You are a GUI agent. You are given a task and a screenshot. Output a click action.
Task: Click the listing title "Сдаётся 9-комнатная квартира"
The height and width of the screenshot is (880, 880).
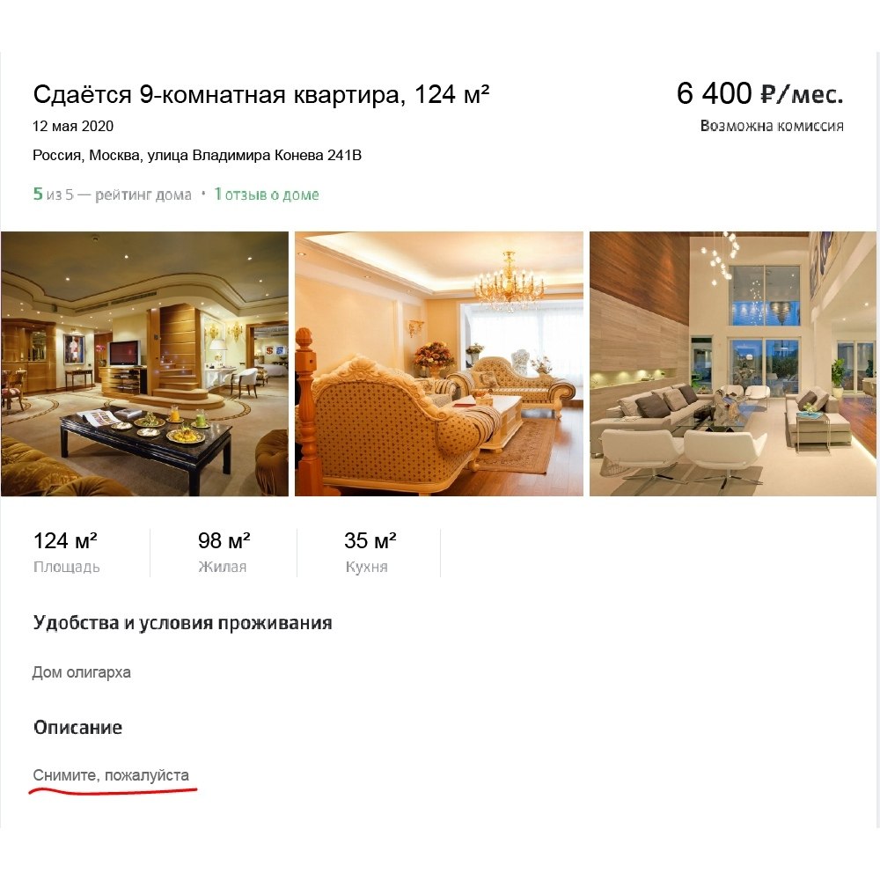coord(218,94)
